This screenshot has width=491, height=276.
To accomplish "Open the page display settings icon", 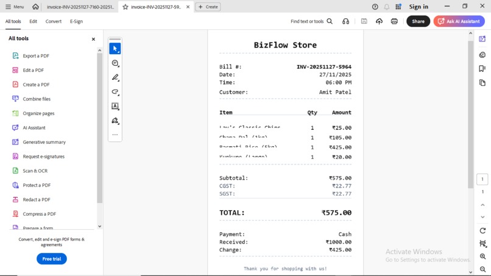I will click(x=482, y=244).
